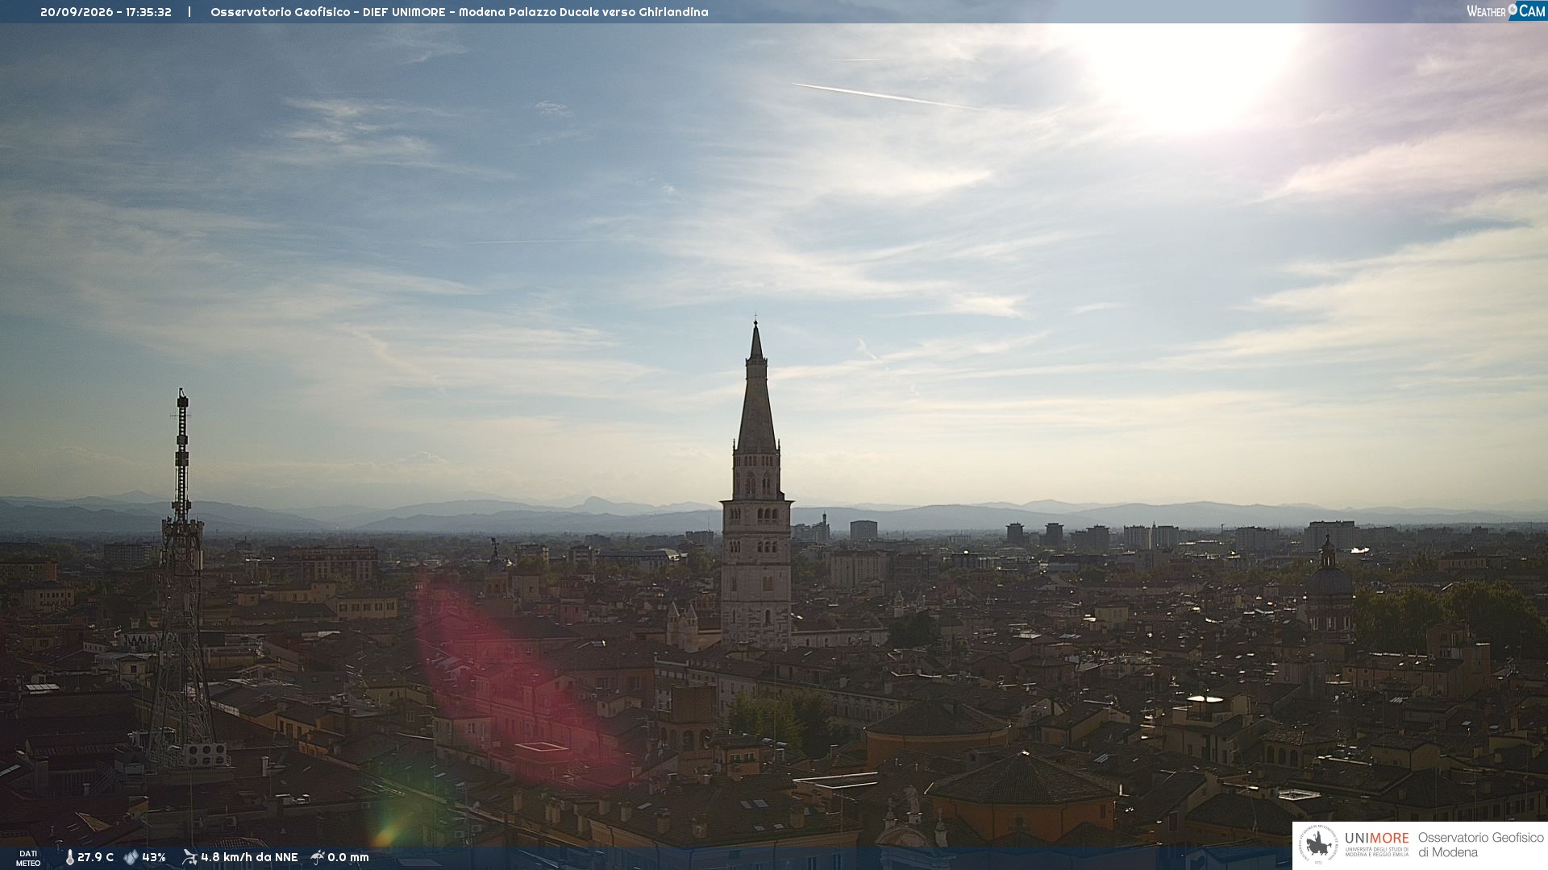The image size is (1548, 870).
Task: Click the date and time stamp
Action: coord(106,12)
